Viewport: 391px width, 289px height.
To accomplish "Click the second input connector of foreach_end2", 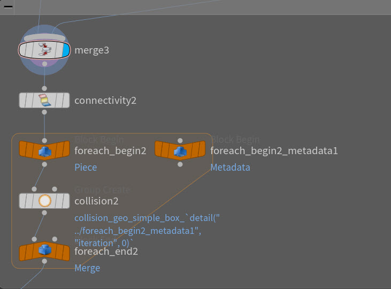I will (55, 239).
